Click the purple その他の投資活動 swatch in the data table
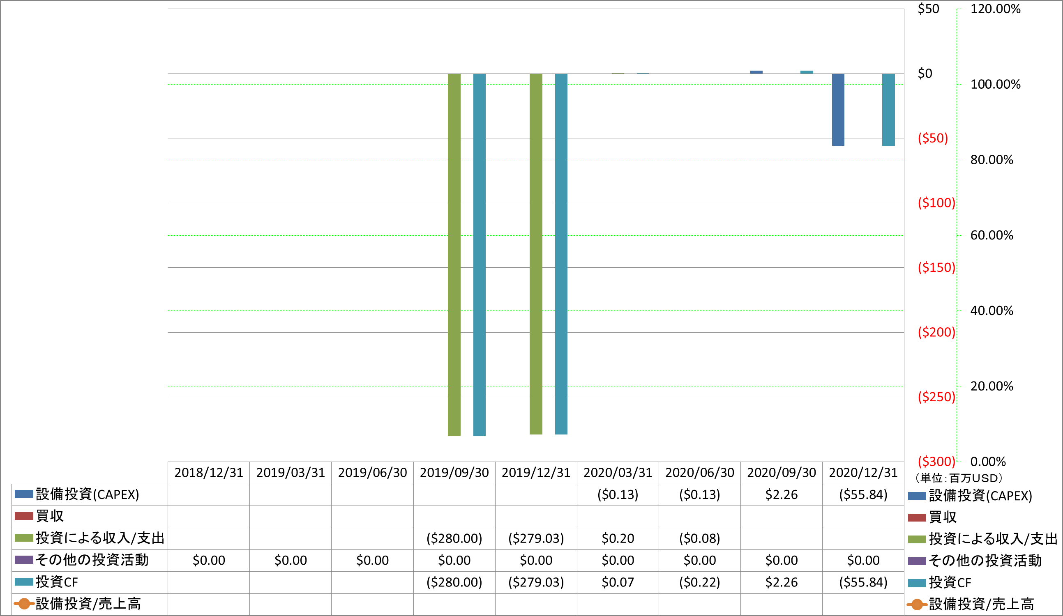The width and height of the screenshot is (1063, 616). pos(24,560)
